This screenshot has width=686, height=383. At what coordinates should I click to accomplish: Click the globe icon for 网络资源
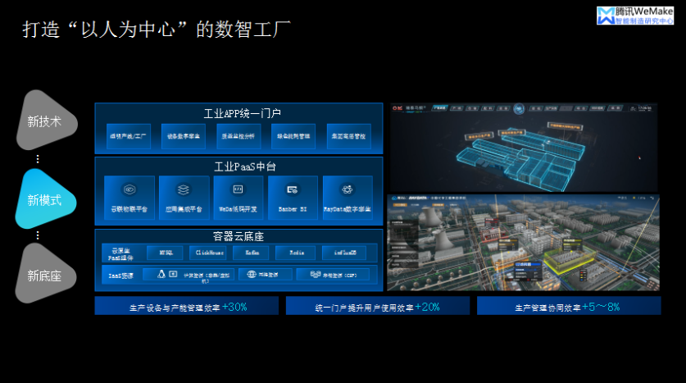pyautogui.click(x=252, y=275)
